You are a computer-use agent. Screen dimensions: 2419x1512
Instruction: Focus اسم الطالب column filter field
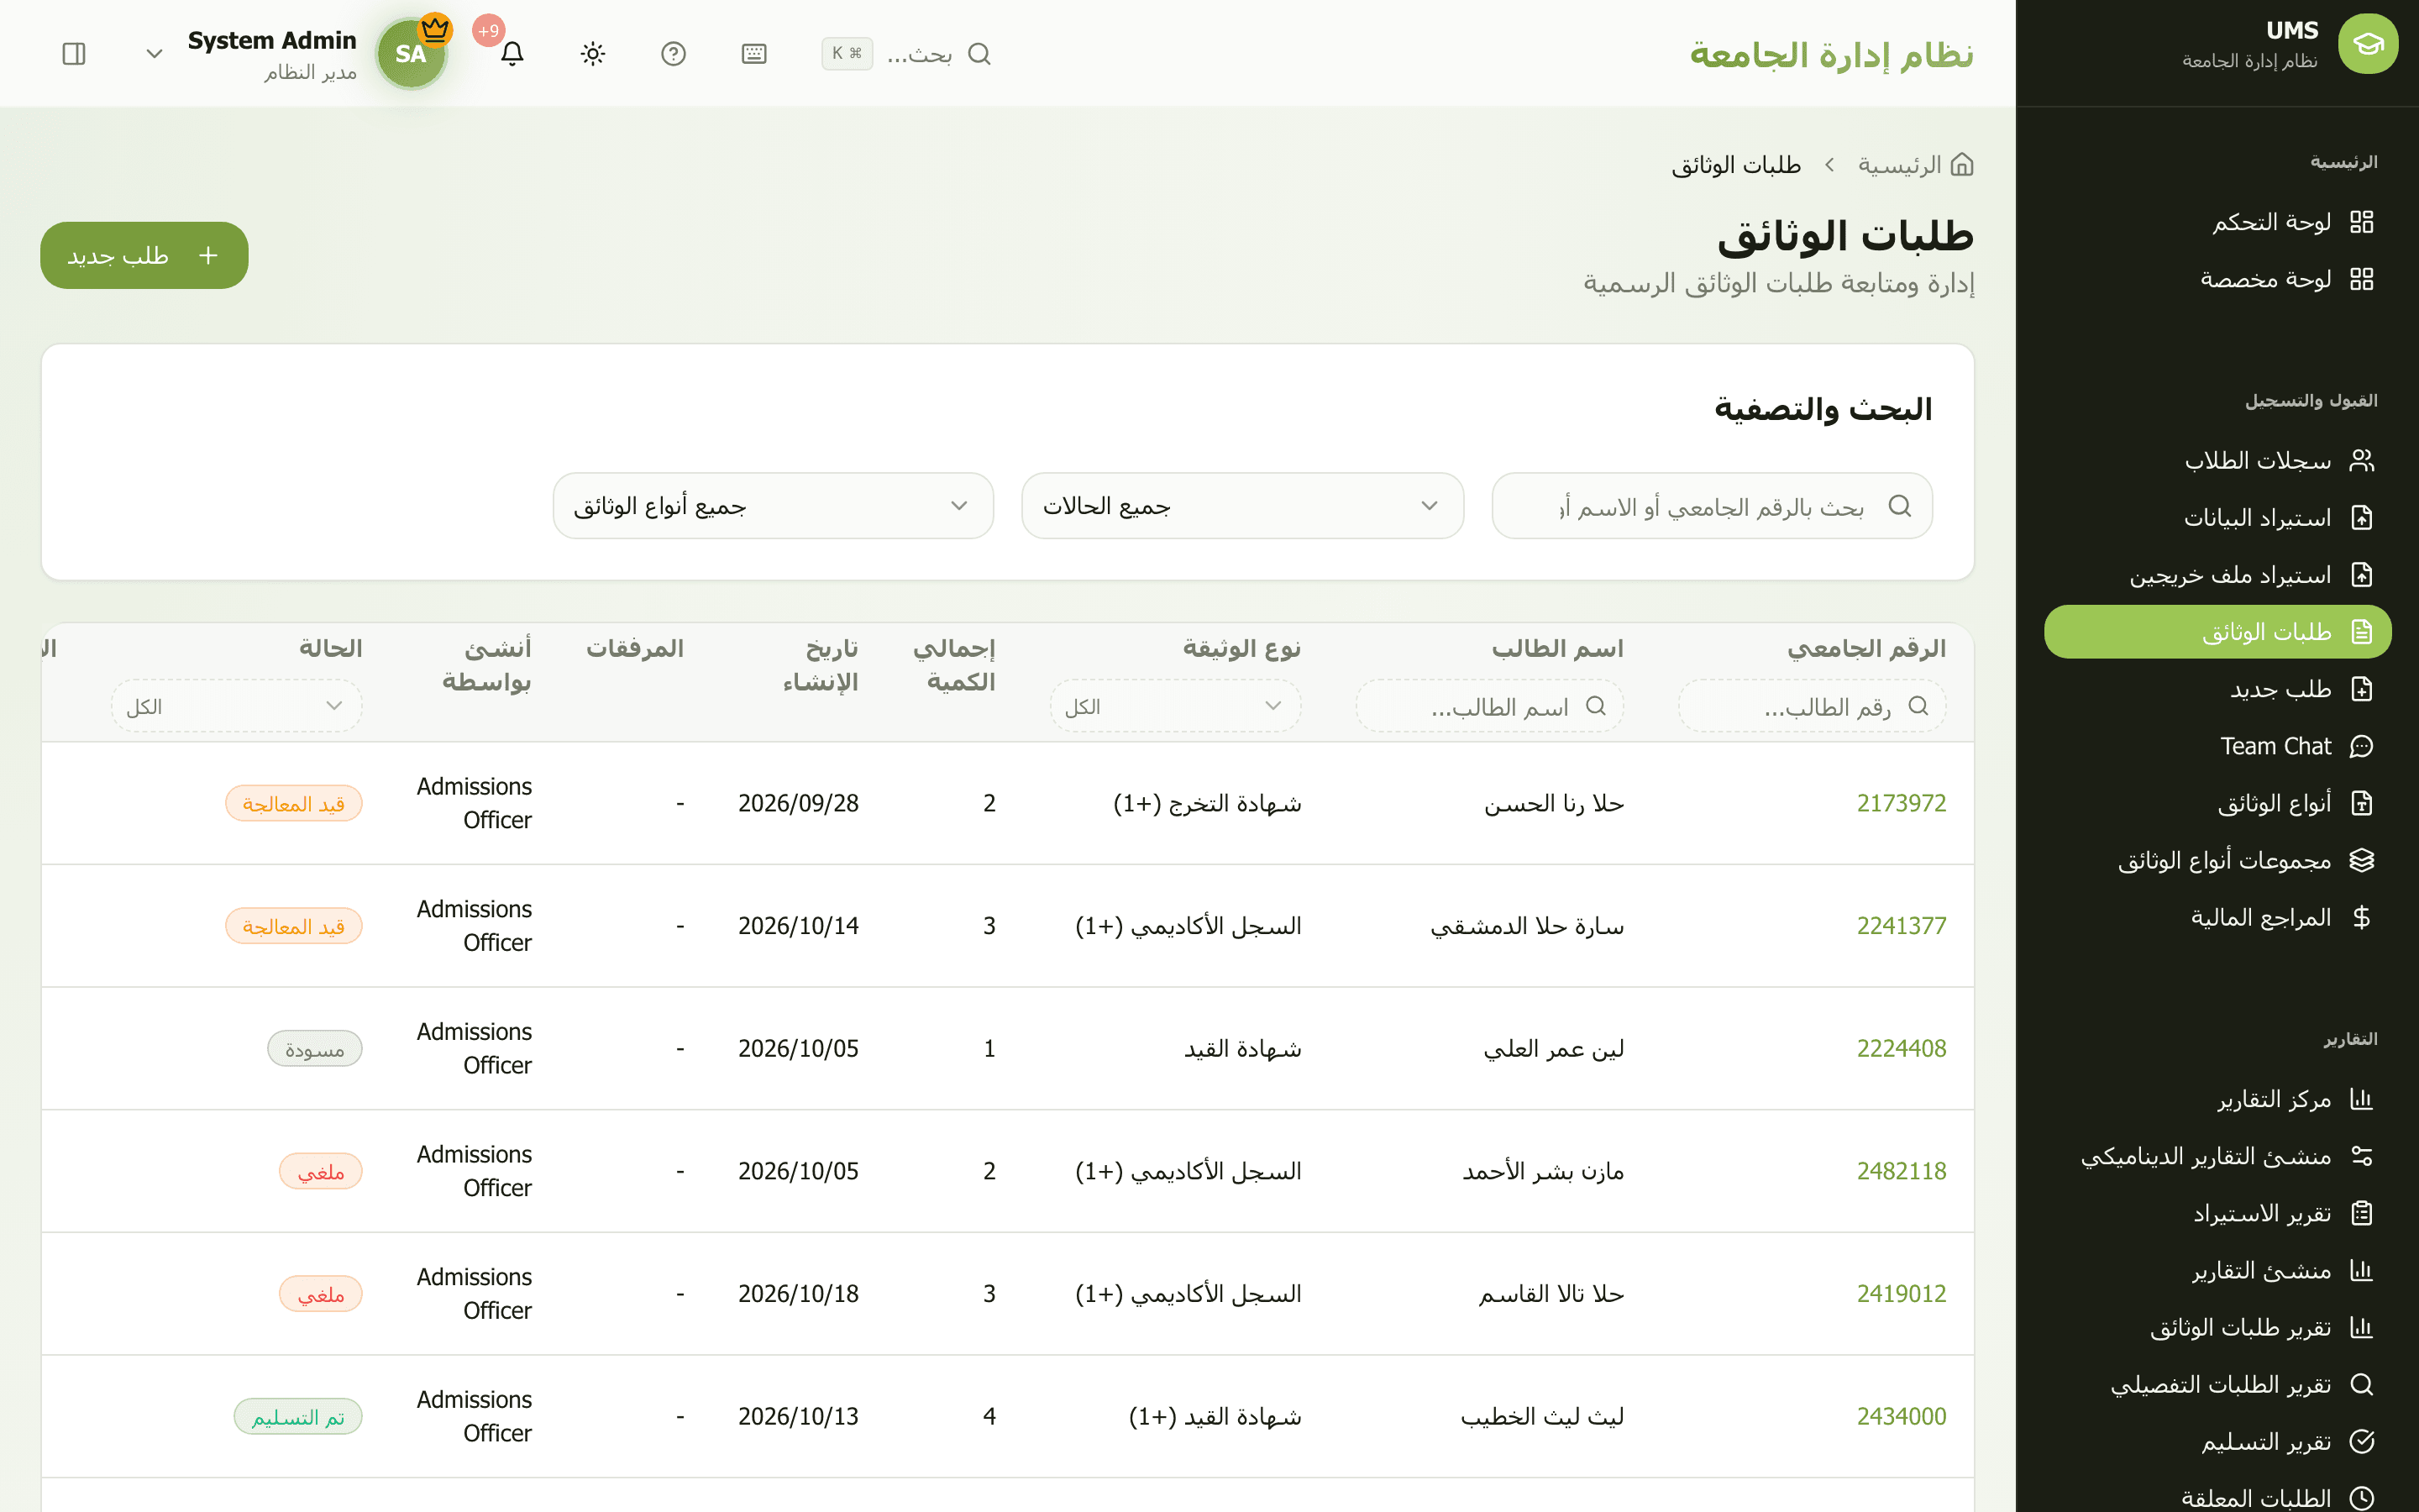[x=1489, y=706]
